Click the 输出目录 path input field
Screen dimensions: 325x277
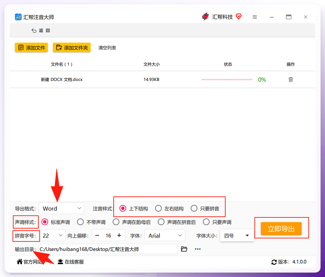point(108,249)
